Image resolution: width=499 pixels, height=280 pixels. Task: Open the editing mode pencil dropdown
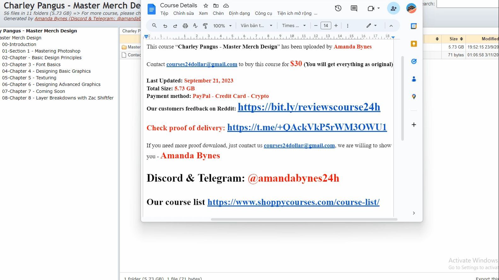(x=371, y=25)
